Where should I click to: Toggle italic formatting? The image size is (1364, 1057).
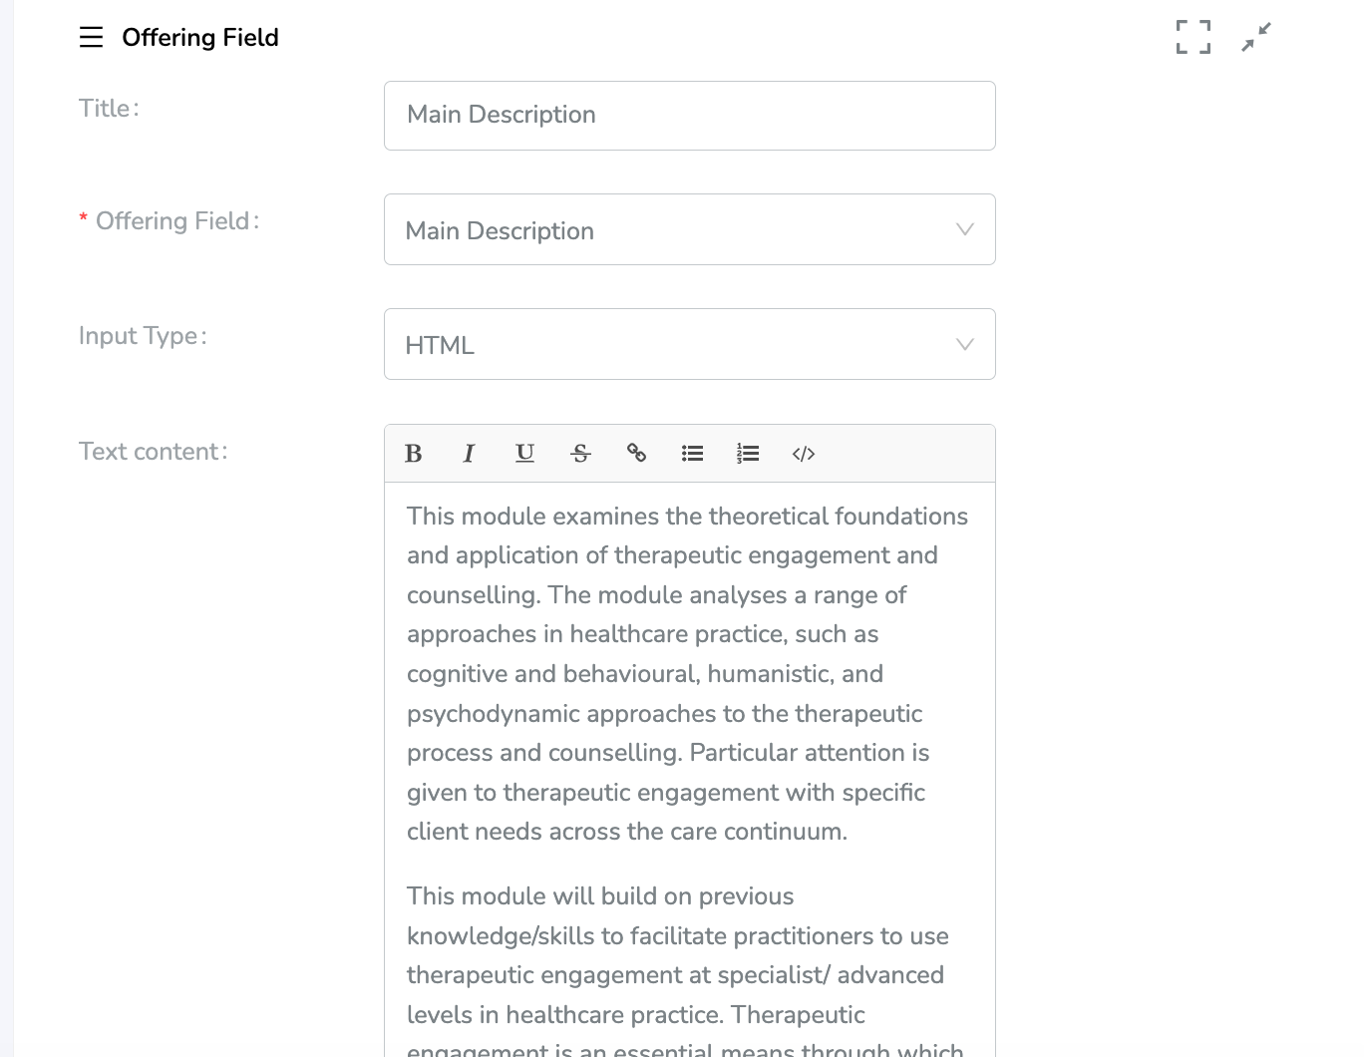(469, 454)
